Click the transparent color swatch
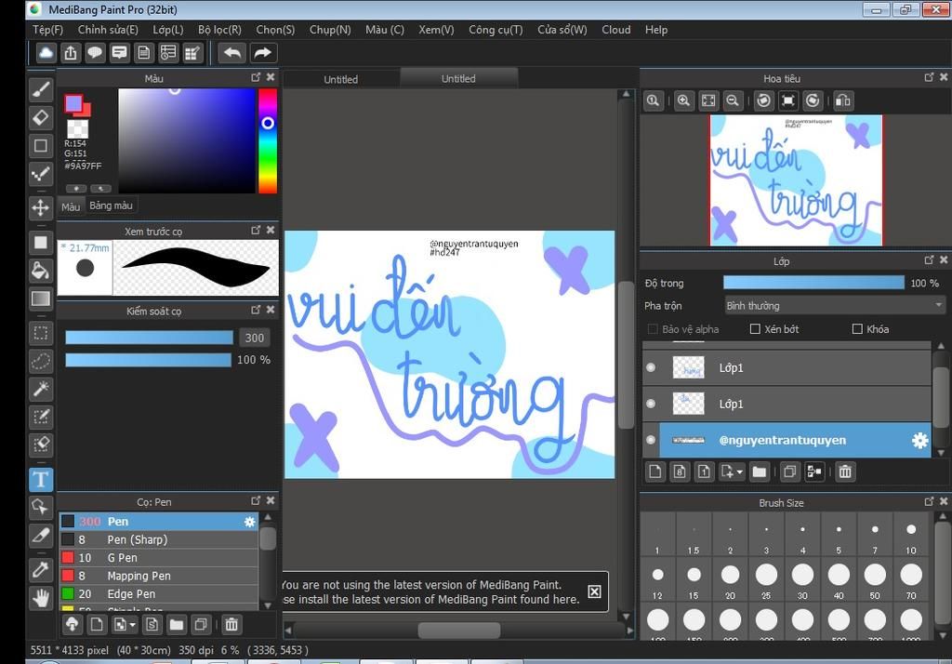 coord(77,128)
